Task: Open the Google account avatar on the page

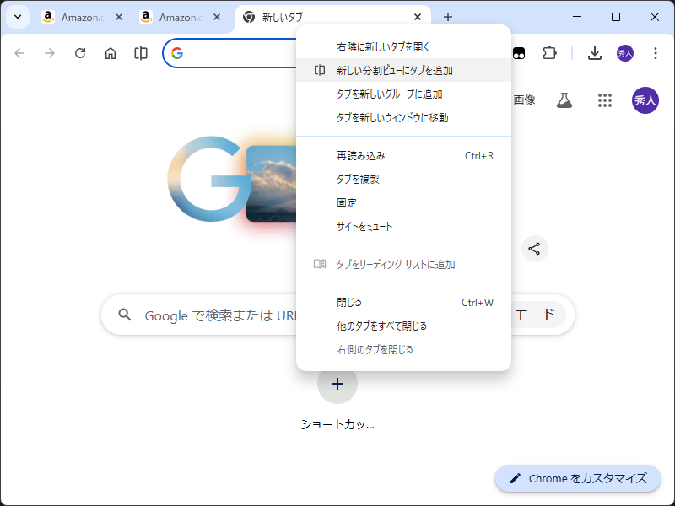Action: (645, 100)
